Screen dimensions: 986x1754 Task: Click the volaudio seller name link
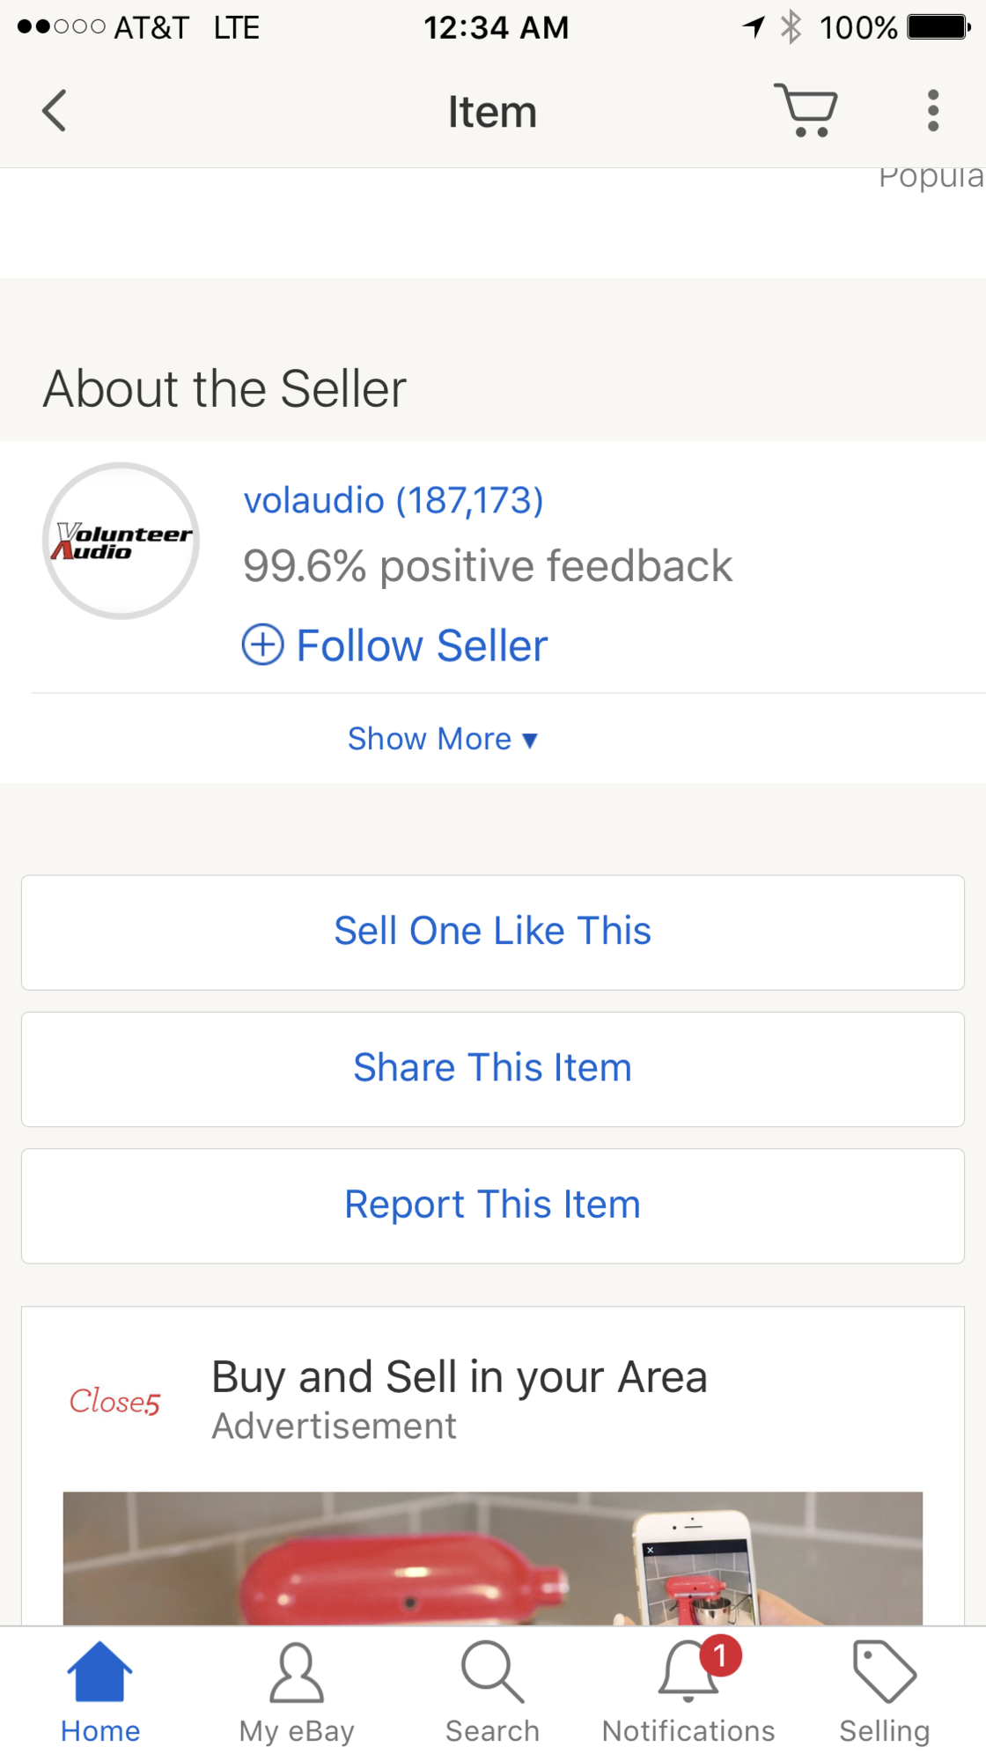[393, 500]
